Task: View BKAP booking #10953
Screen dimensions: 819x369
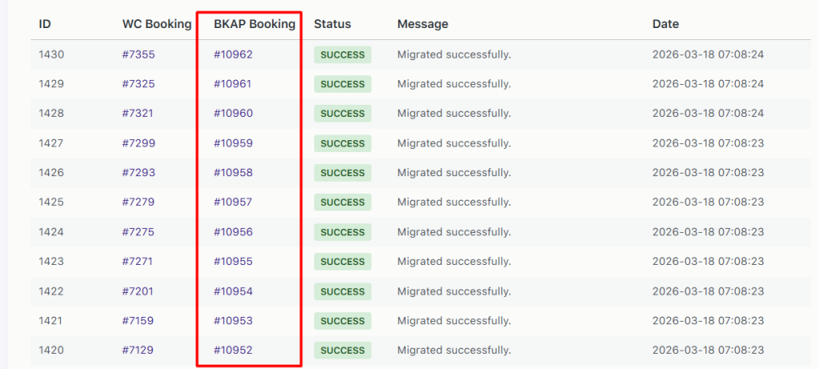Action: coord(234,321)
